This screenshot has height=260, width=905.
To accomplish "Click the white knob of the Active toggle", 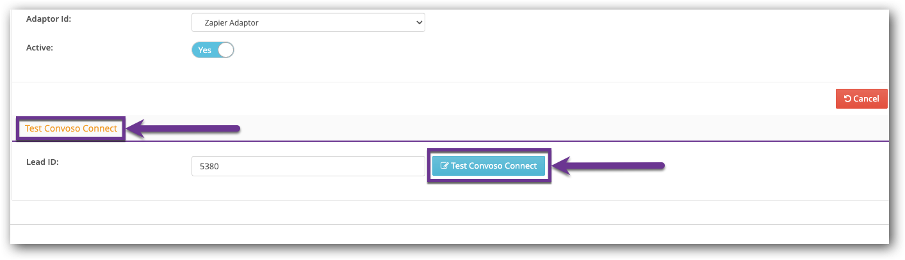I will point(225,50).
